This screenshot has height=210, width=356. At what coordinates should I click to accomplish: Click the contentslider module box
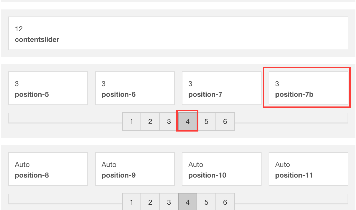178,33
